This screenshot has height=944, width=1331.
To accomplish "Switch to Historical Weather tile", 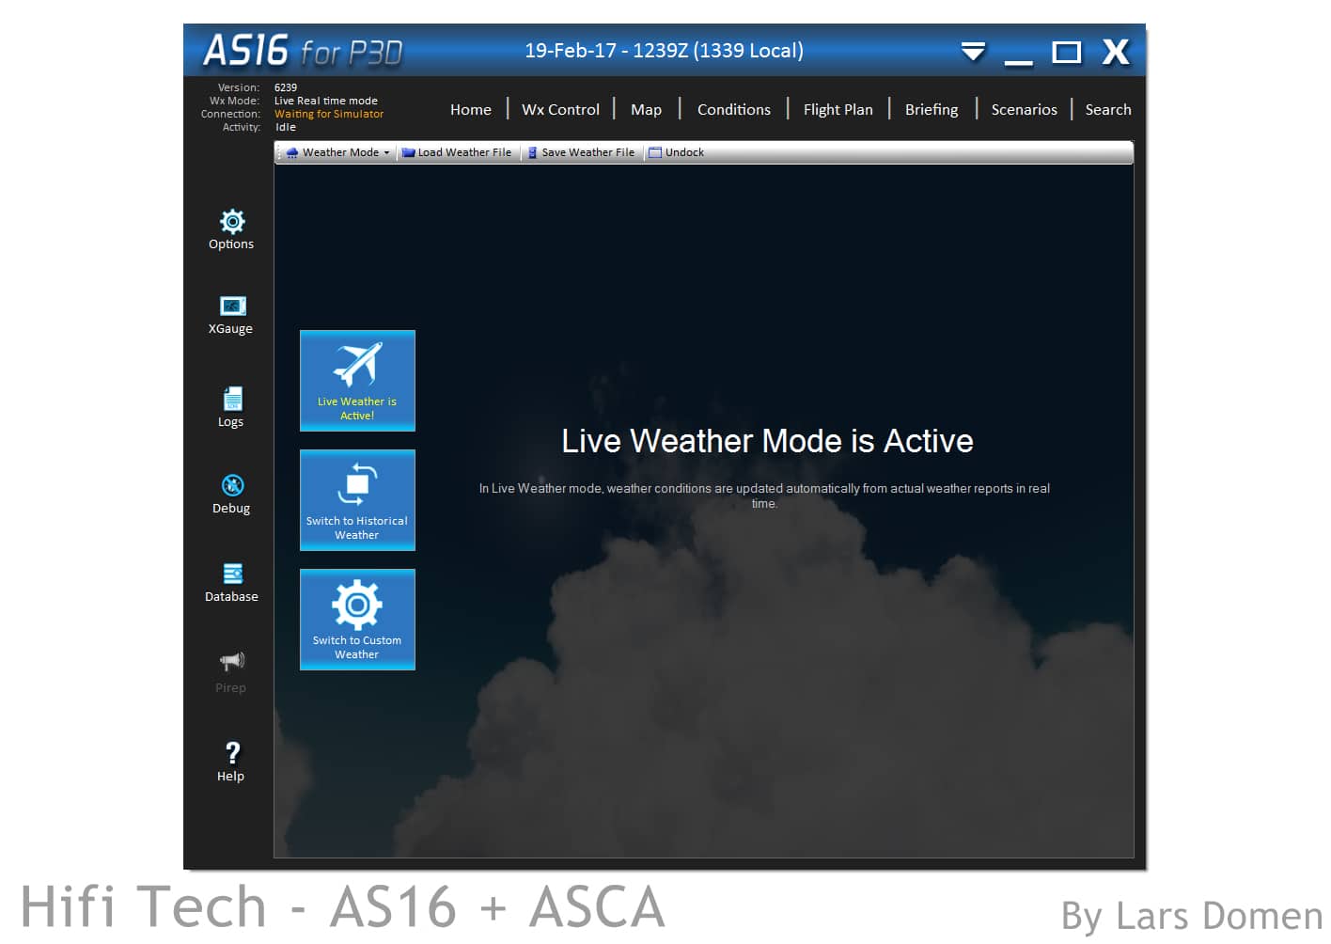I will [357, 500].
